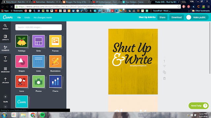211x118 pixels.
Task: Open Spotify from the taskbar
Action: pos(43,115)
